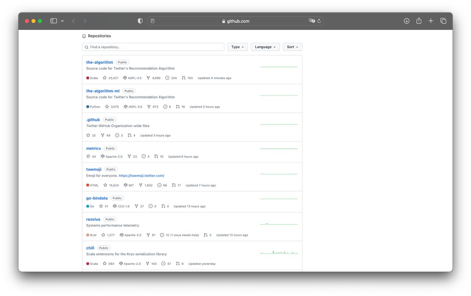The image size is (471, 296).
Task: Open rezolus issues (1 issue needs help)
Action: [x=179, y=235]
